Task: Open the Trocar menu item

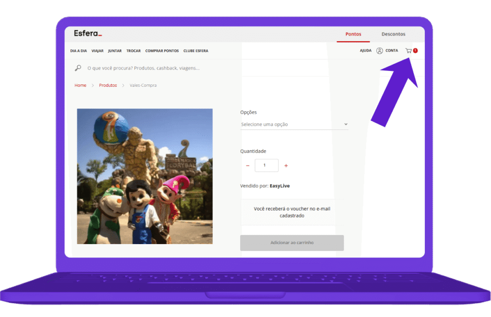Action: point(133,51)
